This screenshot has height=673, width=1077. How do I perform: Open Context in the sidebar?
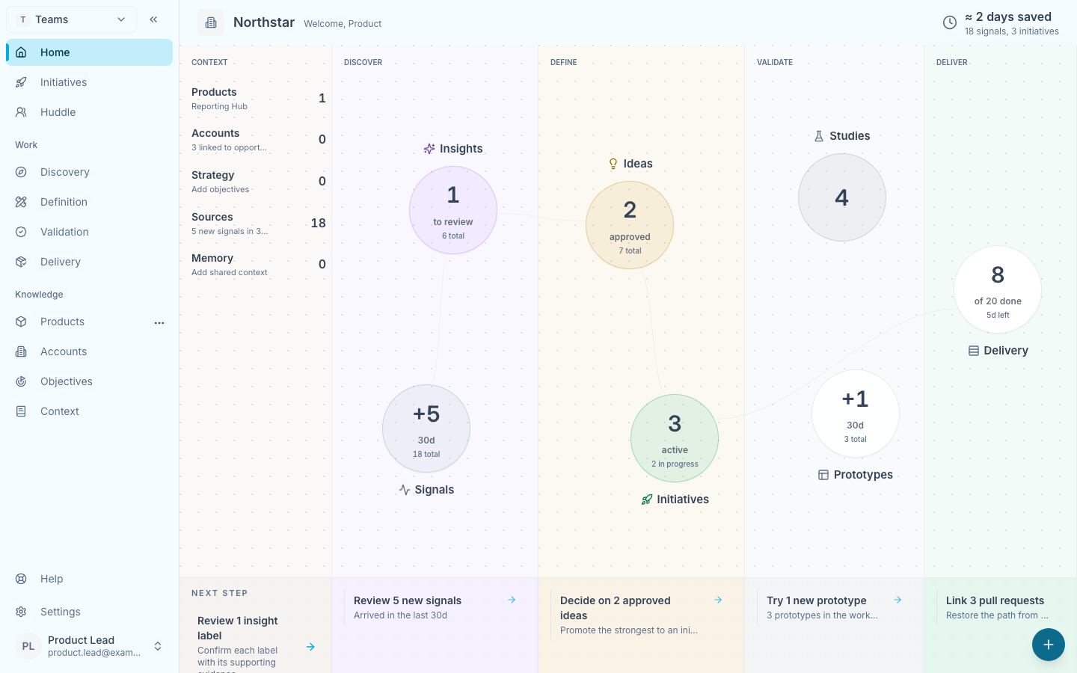pyautogui.click(x=89, y=411)
